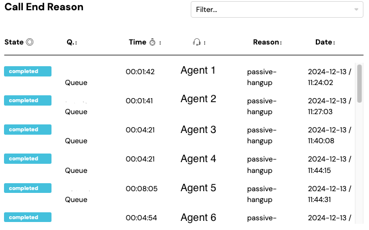This screenshot has width=369, height=230.
Task: Open the Time column options dots
Action: 160,43
